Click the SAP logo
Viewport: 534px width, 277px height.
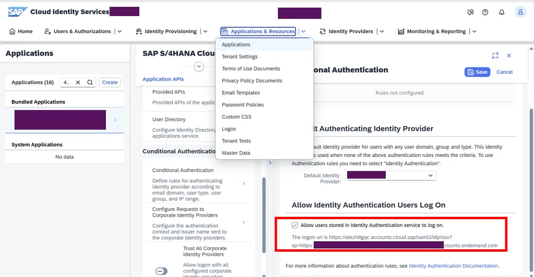(18, 12)
